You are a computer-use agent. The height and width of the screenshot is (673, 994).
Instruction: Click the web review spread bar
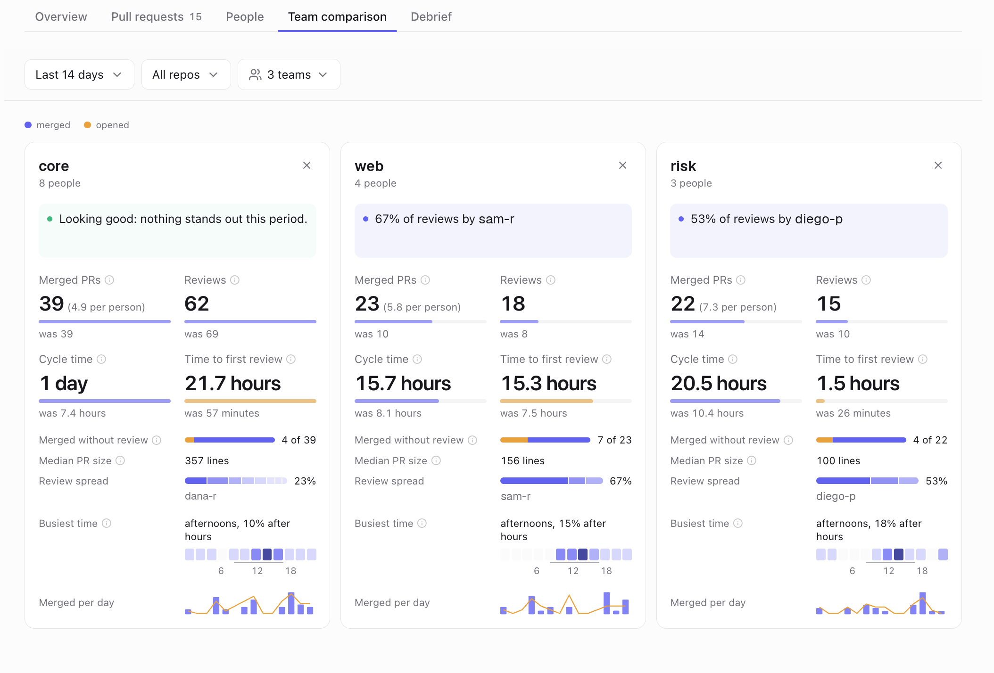[552, 481]
